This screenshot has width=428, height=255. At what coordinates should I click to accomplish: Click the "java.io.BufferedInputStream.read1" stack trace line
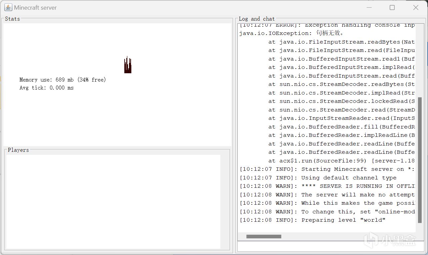342,59
